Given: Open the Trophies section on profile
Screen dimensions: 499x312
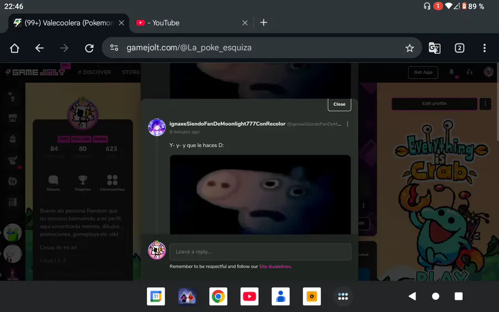Looking at the screenshot, I should [83, 183].
